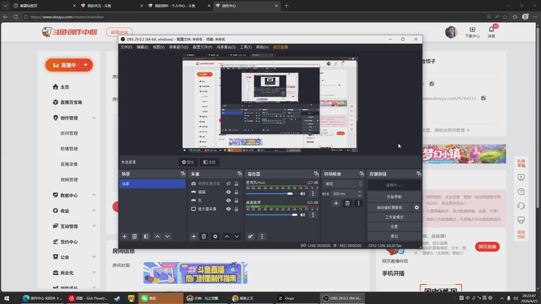
Task: Click the 返回主站 button on Douyu header
Action: [120, 32]
